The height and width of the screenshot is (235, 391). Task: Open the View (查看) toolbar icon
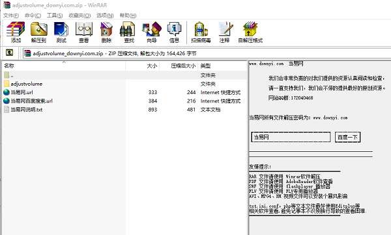coord(84,32)
